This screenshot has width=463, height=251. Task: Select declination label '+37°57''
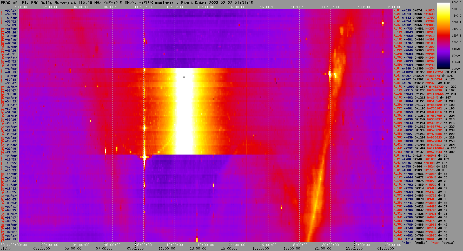tap(11, 87)
